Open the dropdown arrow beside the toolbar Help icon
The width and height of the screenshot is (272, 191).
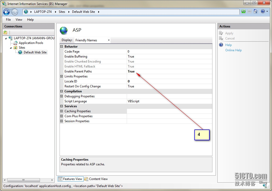pos(267,12)
